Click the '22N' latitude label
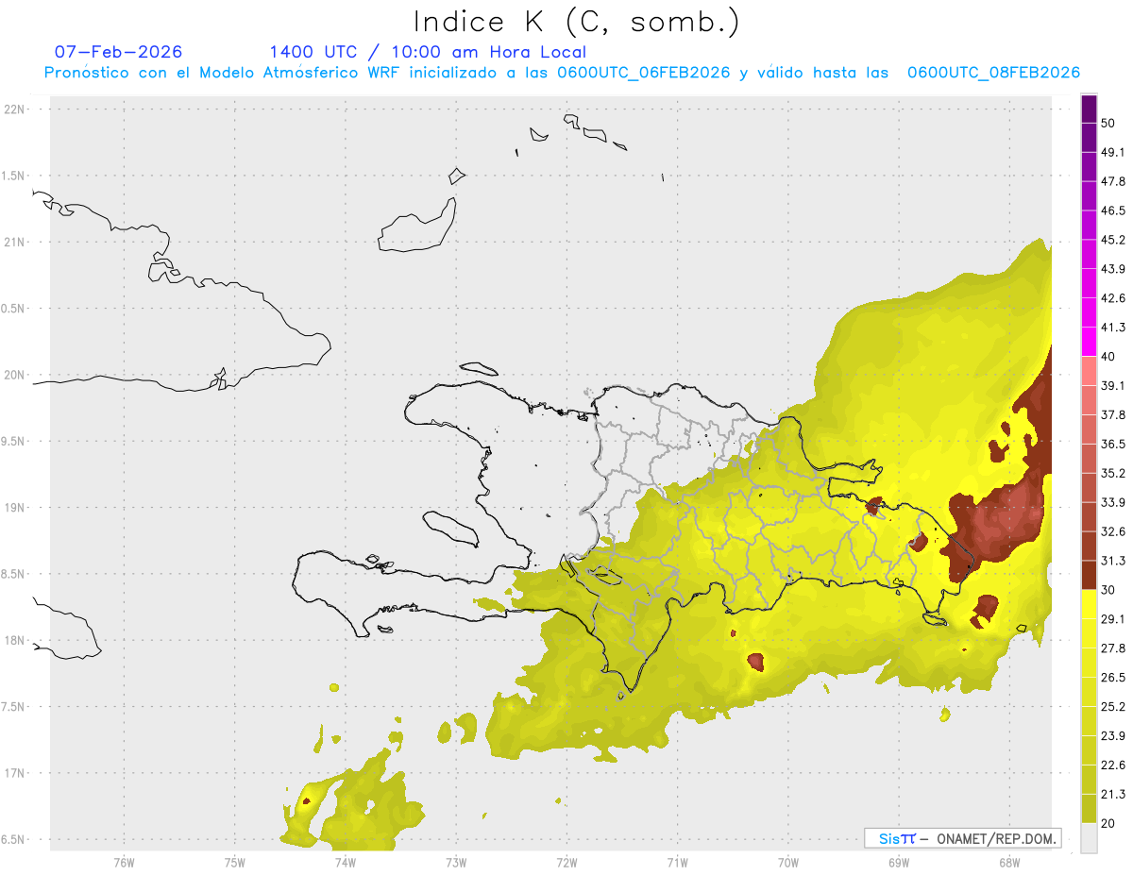The width and height of the screenshot is (1133, 875). click(x=16, y=109)
